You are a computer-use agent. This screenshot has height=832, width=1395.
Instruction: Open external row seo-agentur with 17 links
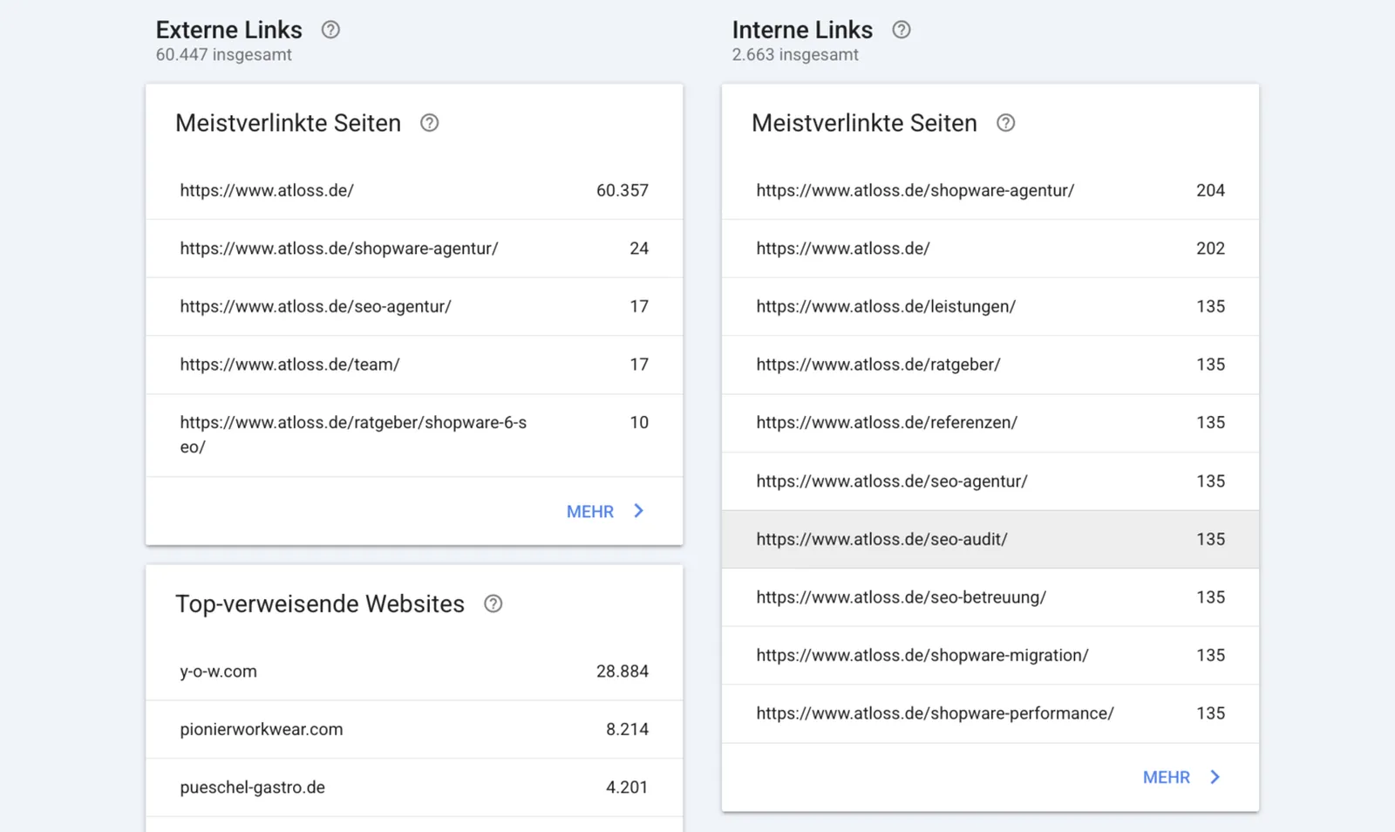click(x=414, y=307)
